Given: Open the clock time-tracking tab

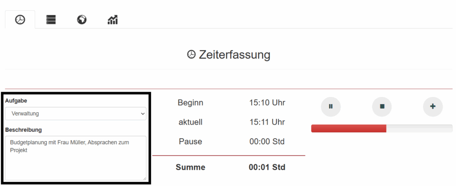Looking at the screenshot, I should pyautogui.click(x=20, y=20).
